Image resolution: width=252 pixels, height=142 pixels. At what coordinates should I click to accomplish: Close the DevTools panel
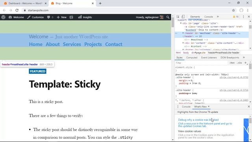click(249, 17)
